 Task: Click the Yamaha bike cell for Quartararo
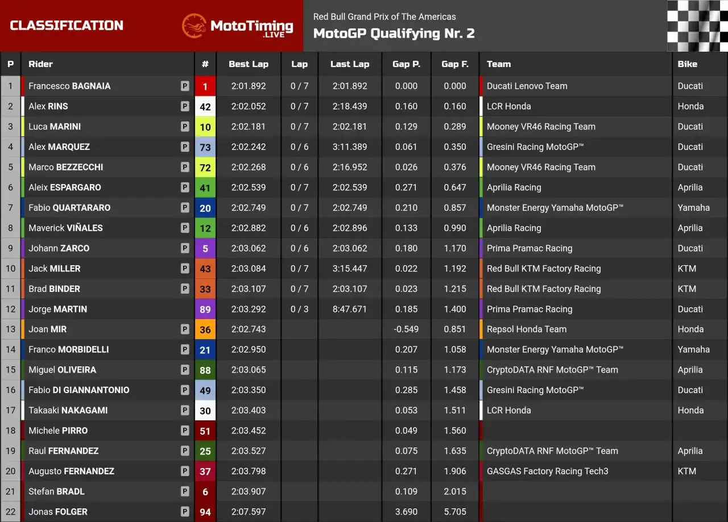(x=694, y=207)
